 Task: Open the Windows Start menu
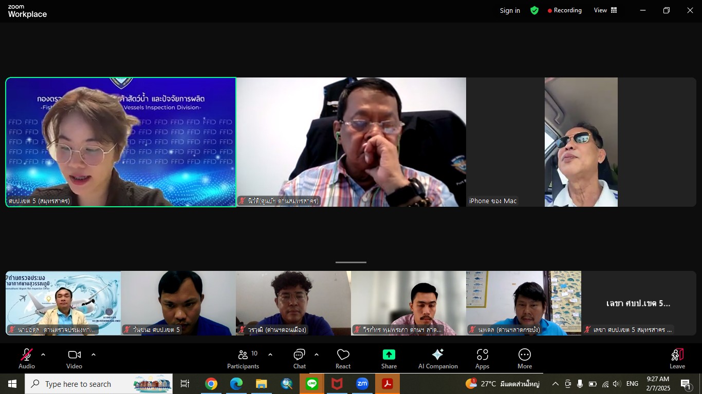point(12,384)
